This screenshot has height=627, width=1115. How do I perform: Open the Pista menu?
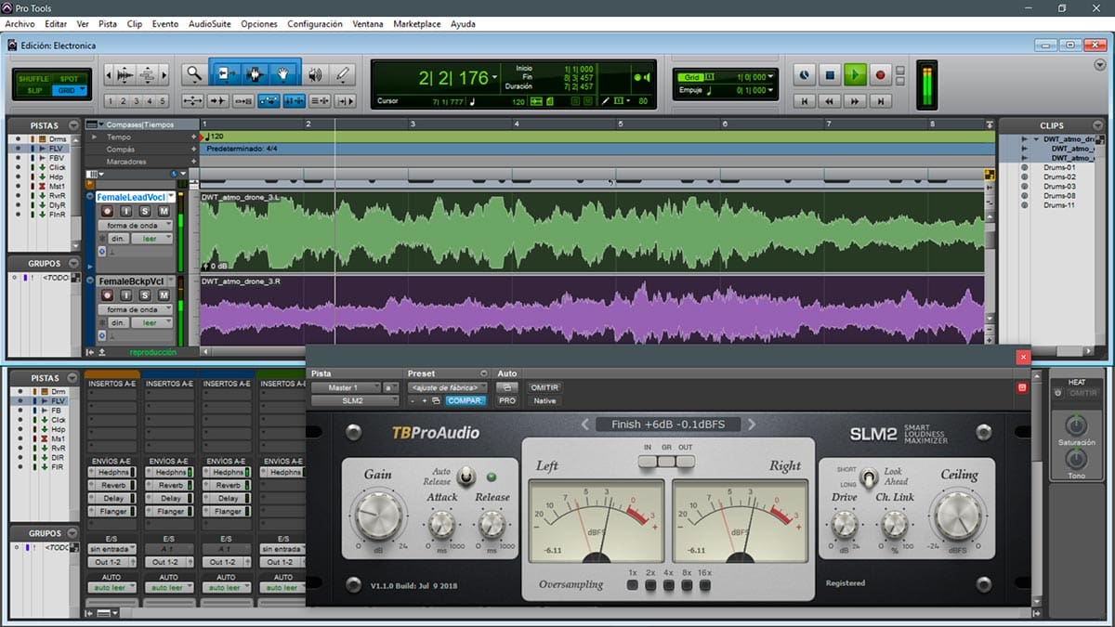[x=108, y=24]
